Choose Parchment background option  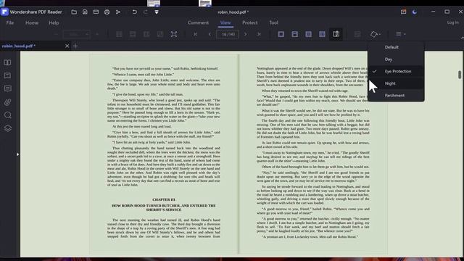point(396,95)
